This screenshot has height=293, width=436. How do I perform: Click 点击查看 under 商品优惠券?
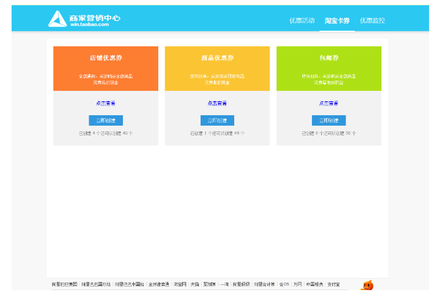217,103
